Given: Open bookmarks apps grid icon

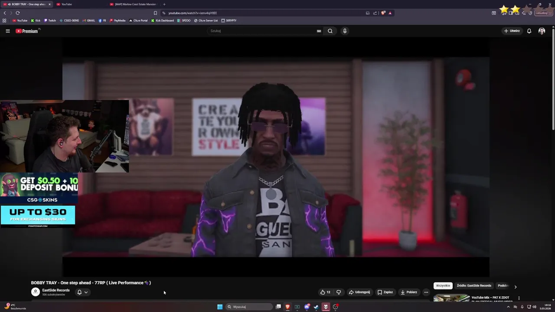Looking at the screenshot, I should [4, 20].
